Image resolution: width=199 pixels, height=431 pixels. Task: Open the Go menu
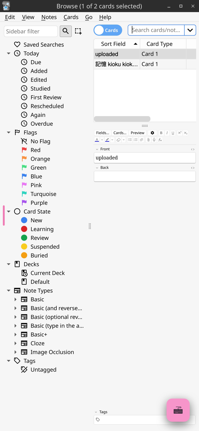[x=89, y=17]
